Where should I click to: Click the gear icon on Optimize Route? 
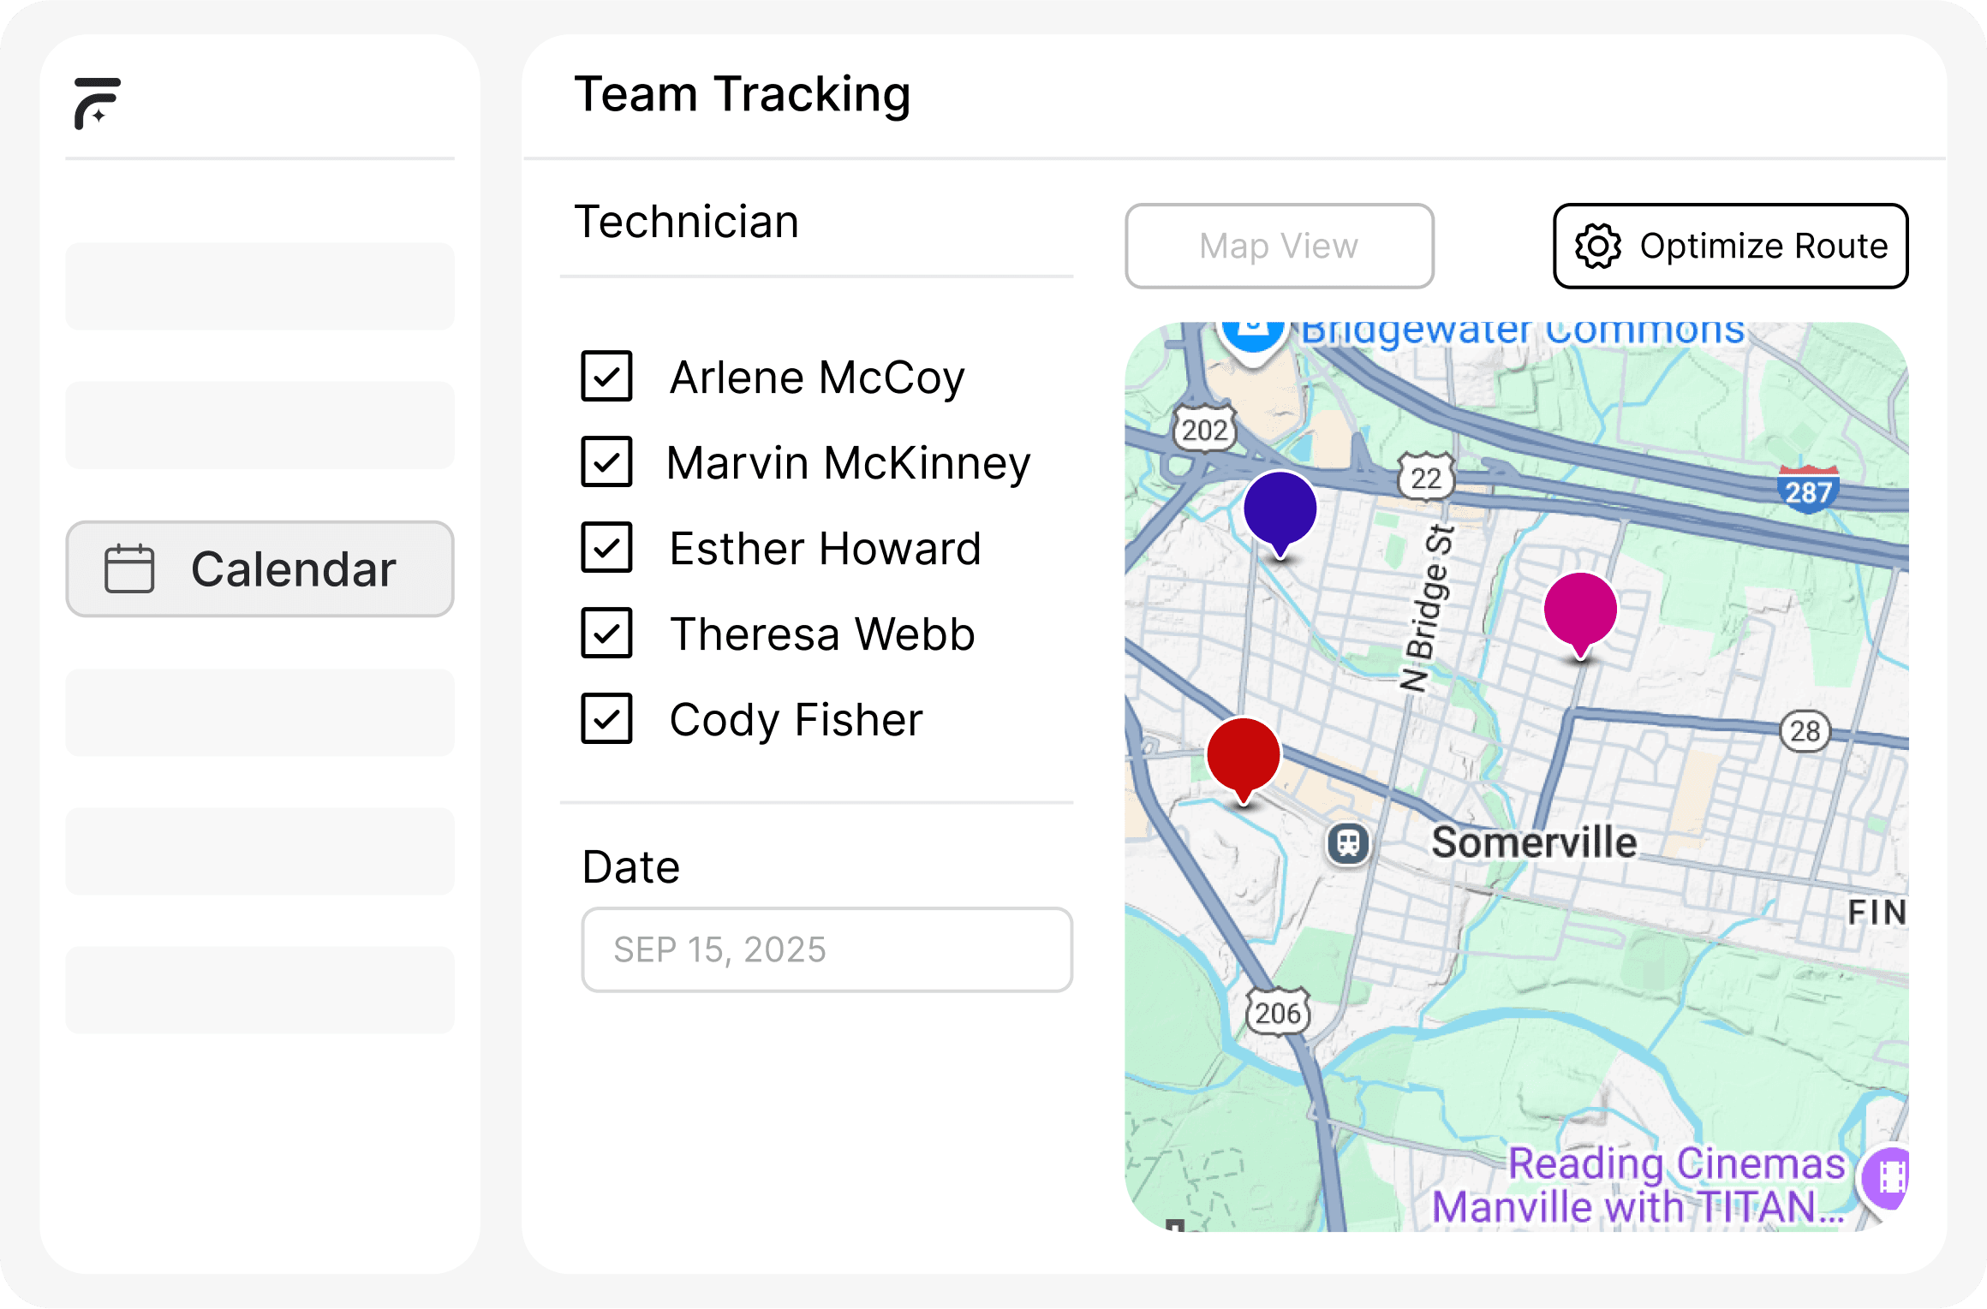(x=1597, y=247)
